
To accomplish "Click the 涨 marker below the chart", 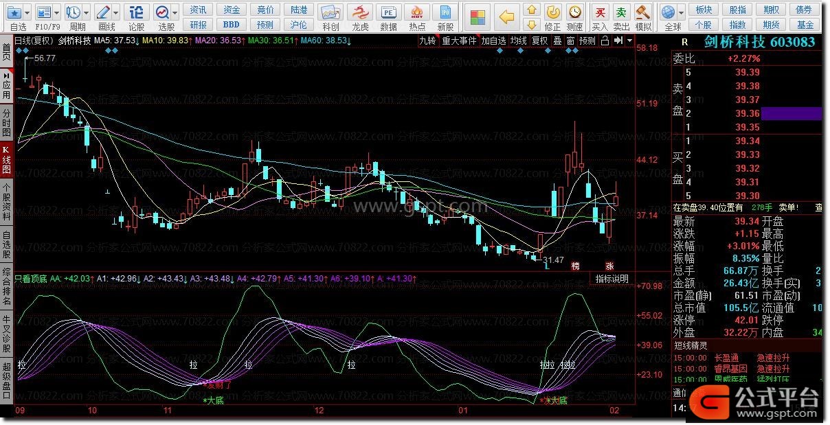I will click(x=609, y=265).
